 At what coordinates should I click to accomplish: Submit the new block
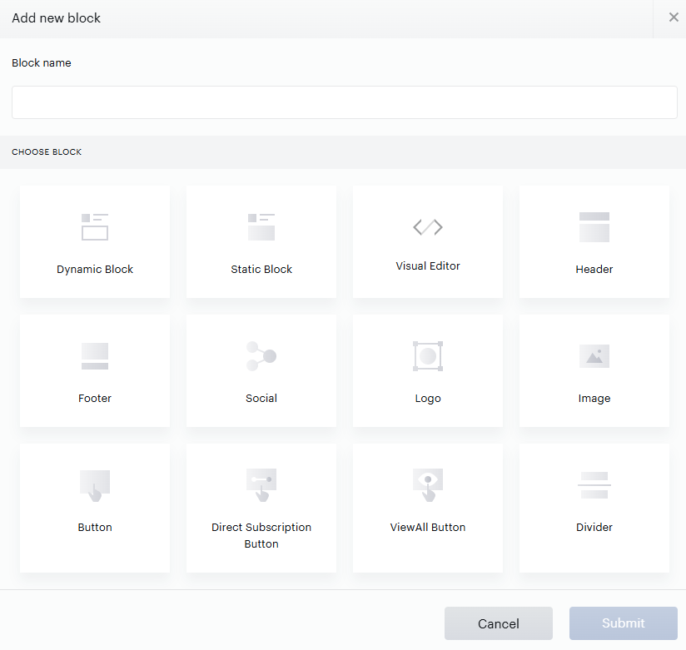pyautogui.click(x=623, y=623)
